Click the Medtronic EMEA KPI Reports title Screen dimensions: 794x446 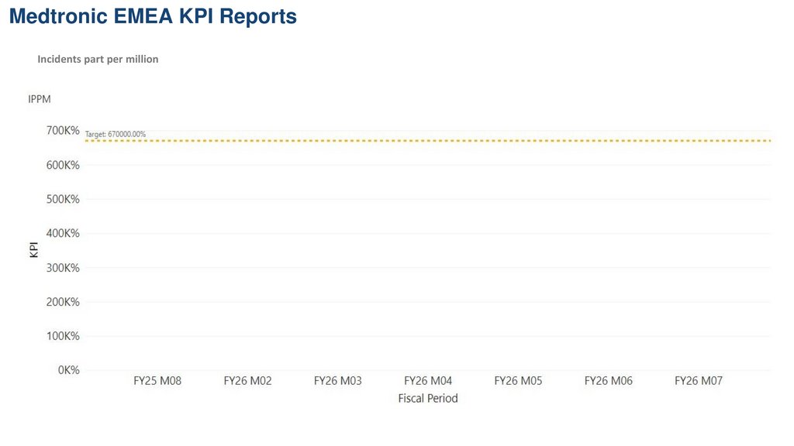pyautogui.click(x=153, y=16)
